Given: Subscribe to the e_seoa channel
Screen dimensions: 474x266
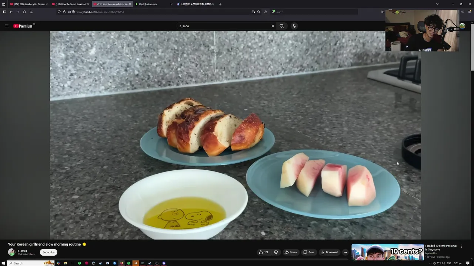Looking at the screenshot, I should [49, 252].
